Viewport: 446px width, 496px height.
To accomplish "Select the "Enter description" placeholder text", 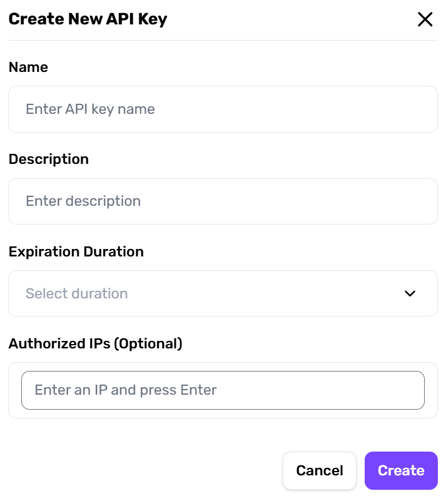I will [83, 201].
